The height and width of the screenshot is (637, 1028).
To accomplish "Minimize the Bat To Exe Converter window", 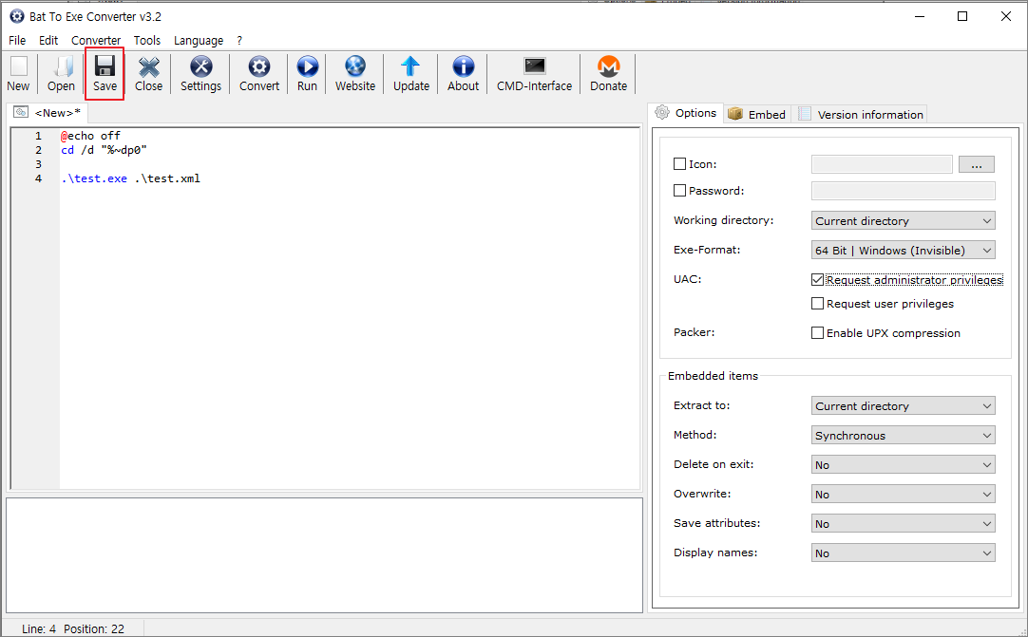I will (x=920, y=16).
